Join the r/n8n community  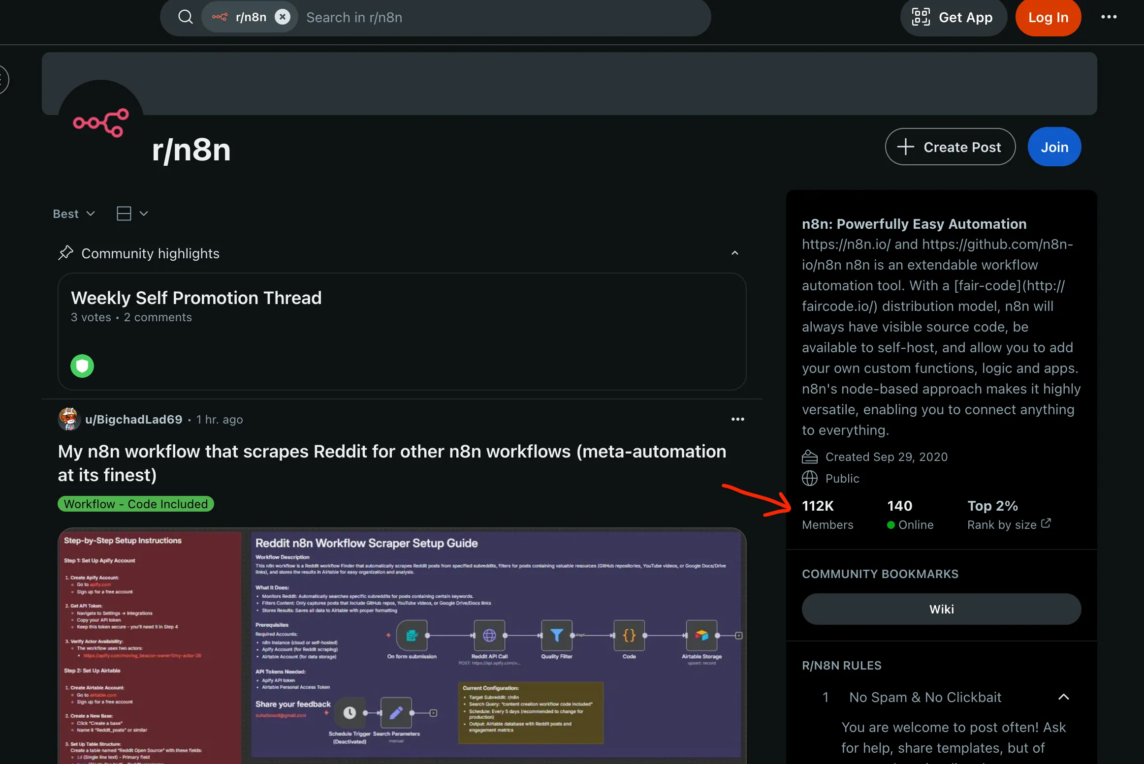1054,147
